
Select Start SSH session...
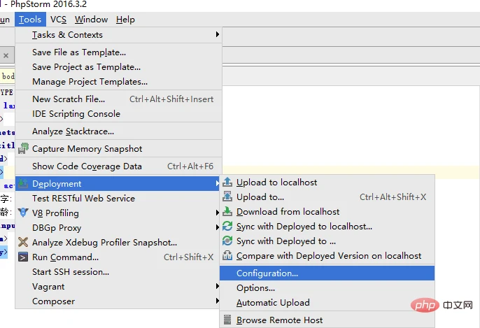coord(71,272)
